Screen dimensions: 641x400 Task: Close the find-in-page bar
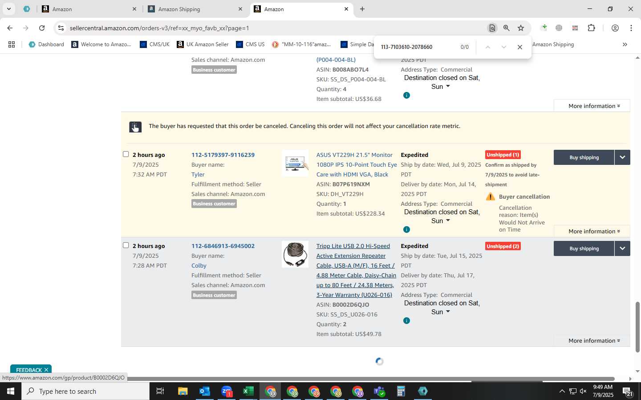click(x=519, y=47)
